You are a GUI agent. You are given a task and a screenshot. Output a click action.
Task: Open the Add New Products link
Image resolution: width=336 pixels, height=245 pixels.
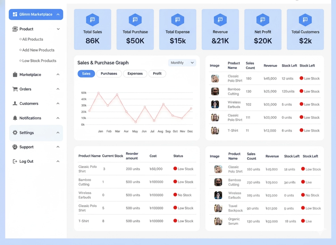point(38,50)
